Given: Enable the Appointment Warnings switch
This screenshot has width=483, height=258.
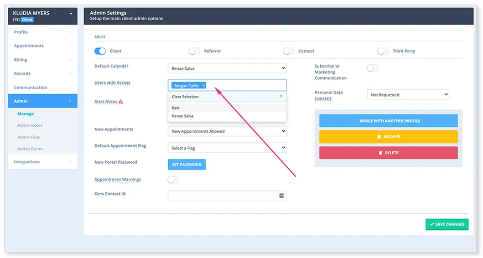Looking at the screenshot, I should pyautogui.click(x=173, y=180).
